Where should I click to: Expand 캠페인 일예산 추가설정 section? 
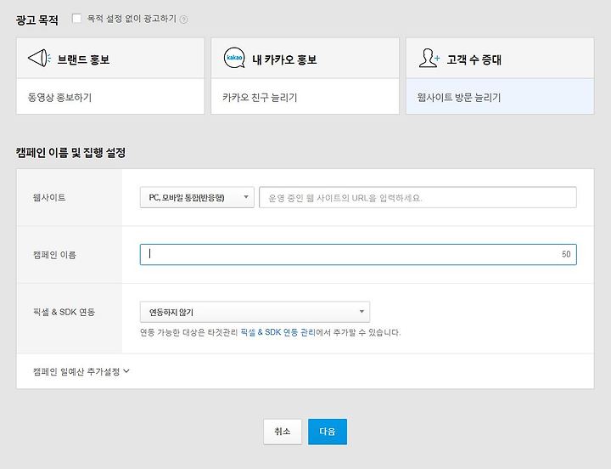click(81, 371)
